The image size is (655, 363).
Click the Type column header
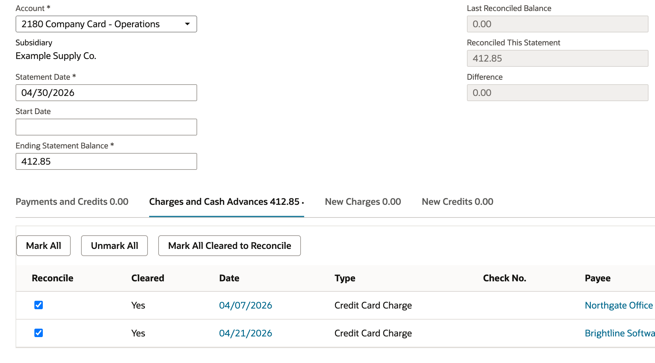(x=345, y=278)
